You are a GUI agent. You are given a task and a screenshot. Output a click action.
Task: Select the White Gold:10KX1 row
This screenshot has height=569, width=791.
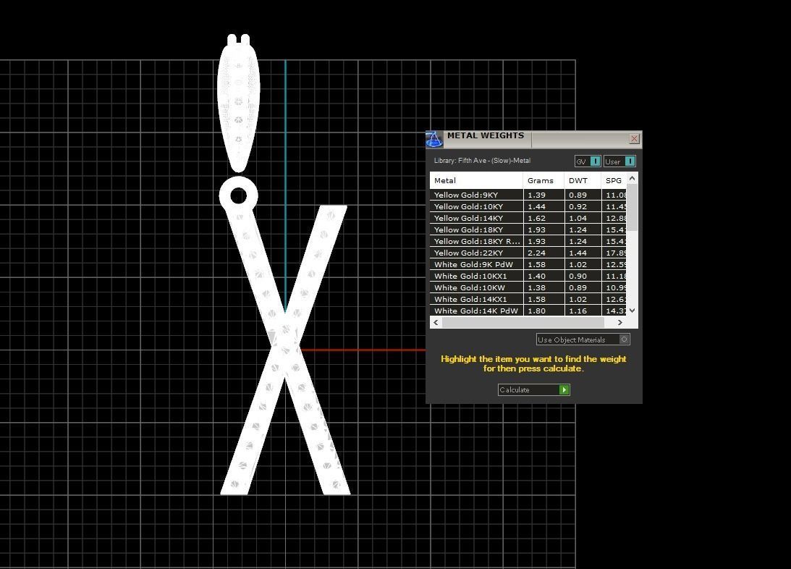[528, 276]
